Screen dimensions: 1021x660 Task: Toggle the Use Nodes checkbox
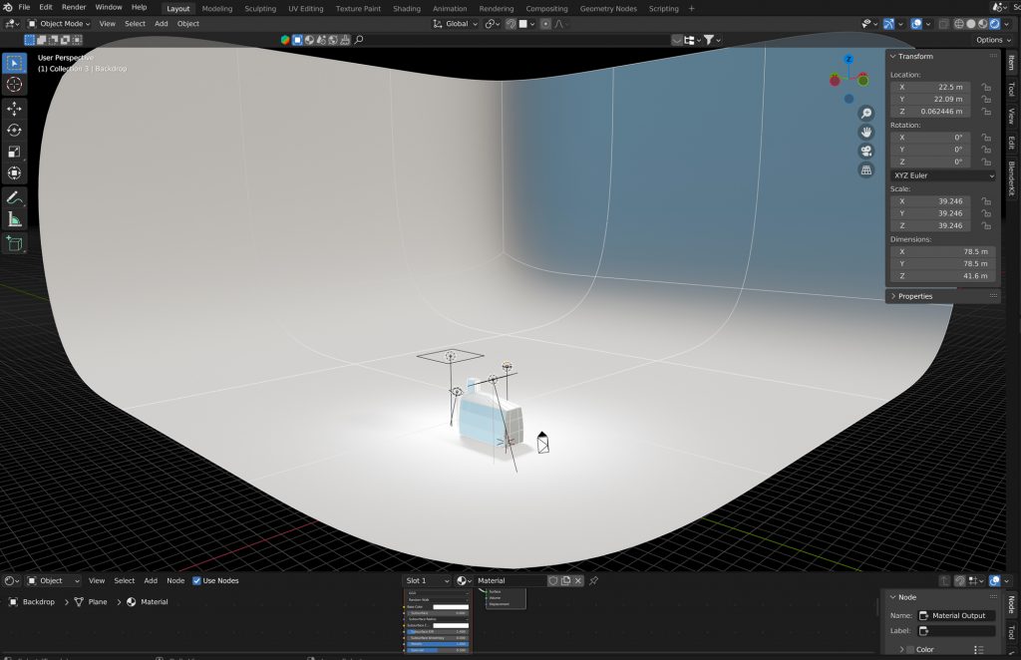tap(195, 580)
